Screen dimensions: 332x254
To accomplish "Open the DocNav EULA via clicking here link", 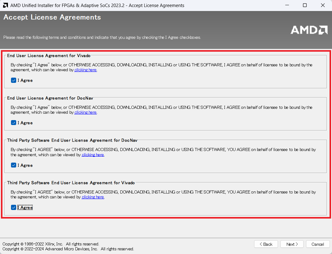I will tap(86, 112).
